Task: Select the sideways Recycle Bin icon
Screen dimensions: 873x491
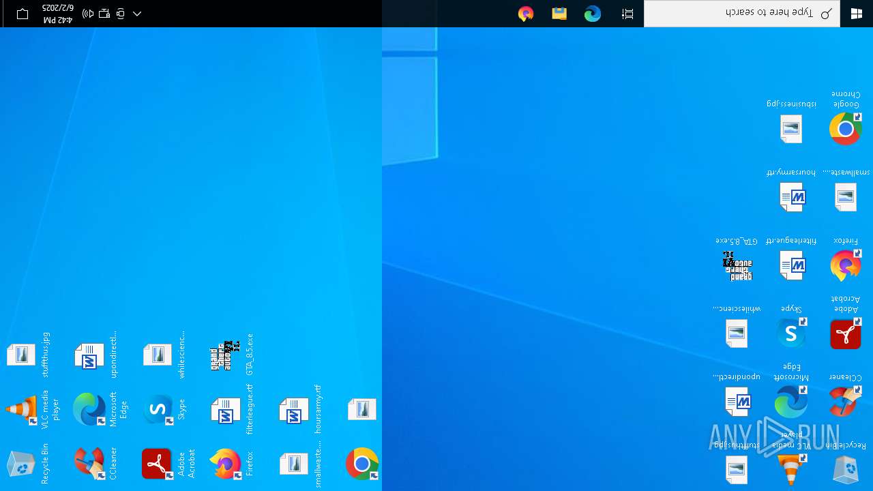Action: (21, 464)
